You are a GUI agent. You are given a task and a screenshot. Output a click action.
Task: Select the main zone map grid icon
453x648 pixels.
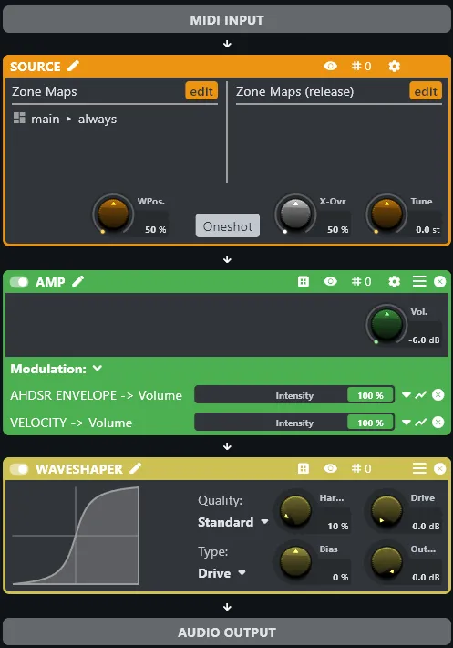[x=19, y=119]
